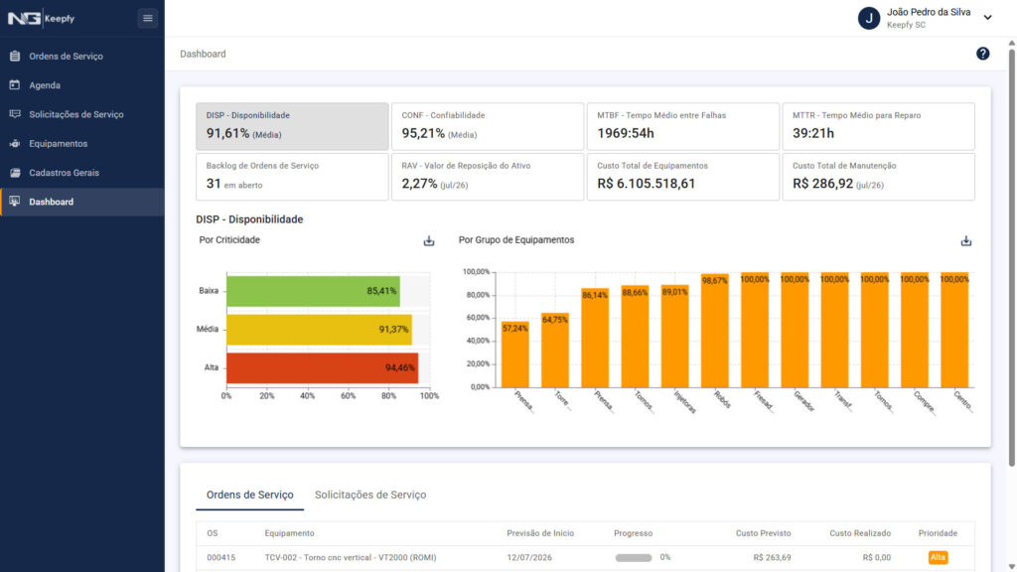Select the MTBF - Tempo Médio entre Falhas card
The height and width of the screenshot is (572, 1017).
(x=683, y=126)
